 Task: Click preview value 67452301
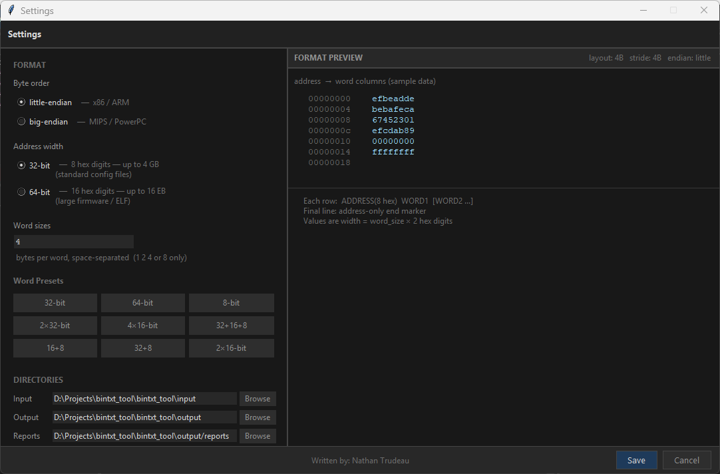[x=393, y=120]
